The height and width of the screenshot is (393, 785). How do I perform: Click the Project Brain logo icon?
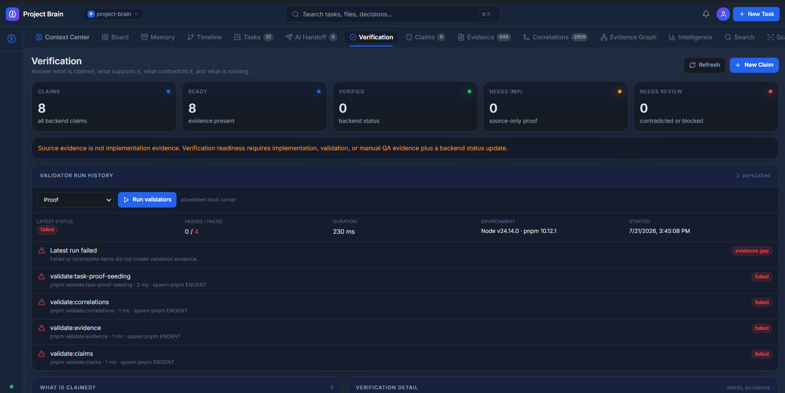12,14
